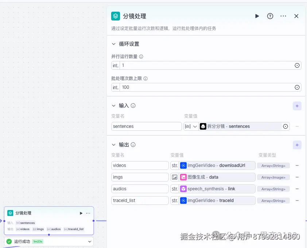Run the 分镜处理 node on canvas

(81, 213)
